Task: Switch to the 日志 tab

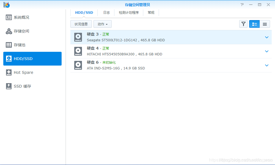Action: [106, 12]
